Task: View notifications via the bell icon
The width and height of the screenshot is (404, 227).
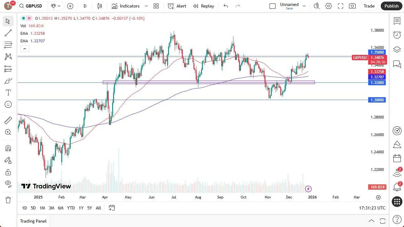Action: (397, 187)
